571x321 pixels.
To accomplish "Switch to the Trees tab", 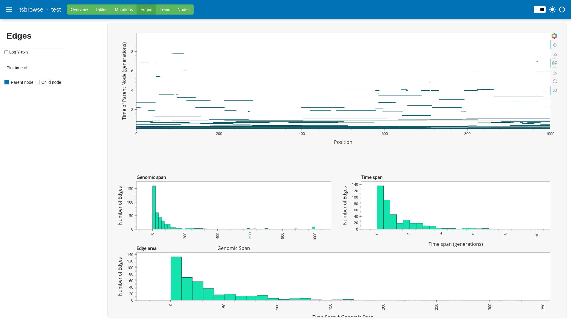I will pos(165,10).
